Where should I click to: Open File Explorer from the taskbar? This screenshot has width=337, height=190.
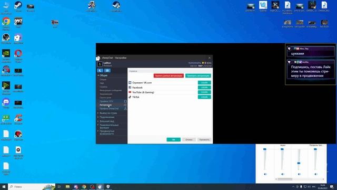(x=67, y=187)
